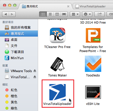
Task: Switch to list view mode
Action: (50, 14)
